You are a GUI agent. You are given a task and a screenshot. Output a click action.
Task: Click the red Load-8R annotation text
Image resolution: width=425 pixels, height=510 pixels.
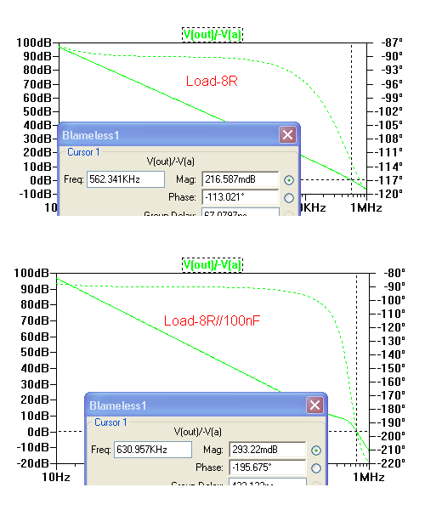212,81
